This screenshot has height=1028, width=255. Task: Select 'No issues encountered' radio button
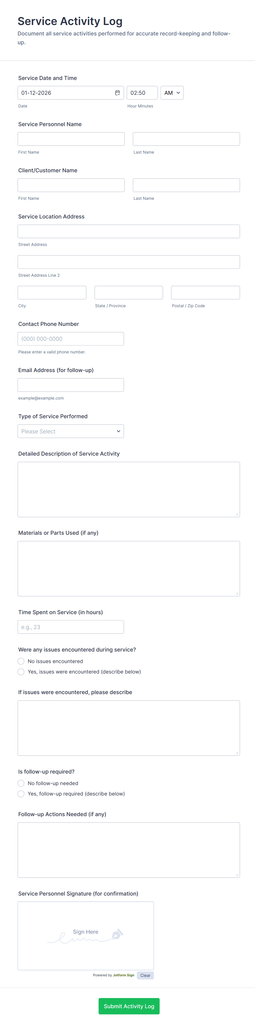coord(21,661)
